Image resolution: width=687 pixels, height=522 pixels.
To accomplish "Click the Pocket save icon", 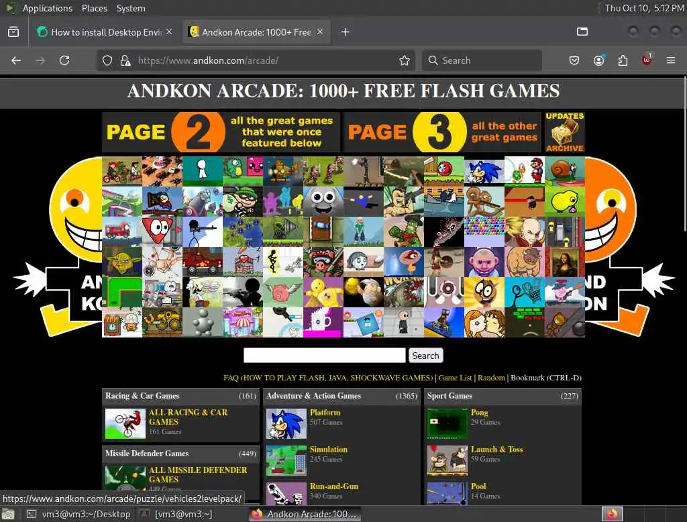I will [574, 60].
